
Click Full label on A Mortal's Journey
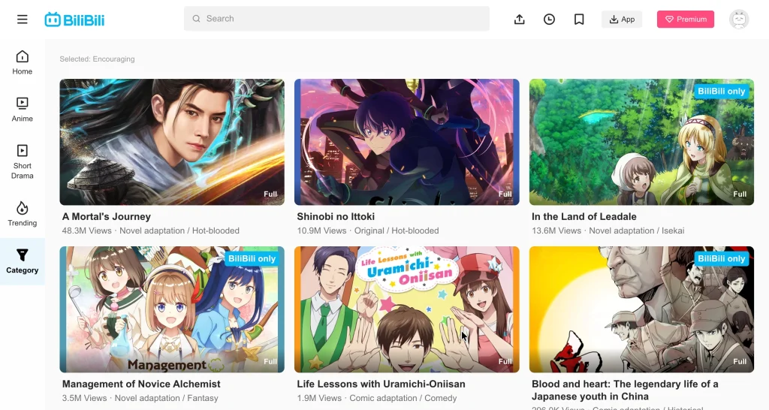click(270, 194)
